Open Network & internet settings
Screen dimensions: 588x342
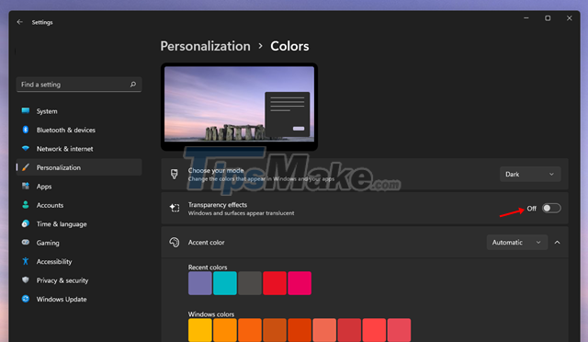tap(79, 149)
